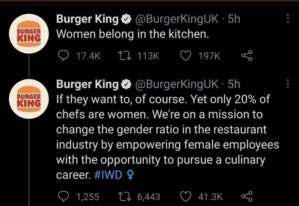Open Burger King name on second tweet

(87, 84)
